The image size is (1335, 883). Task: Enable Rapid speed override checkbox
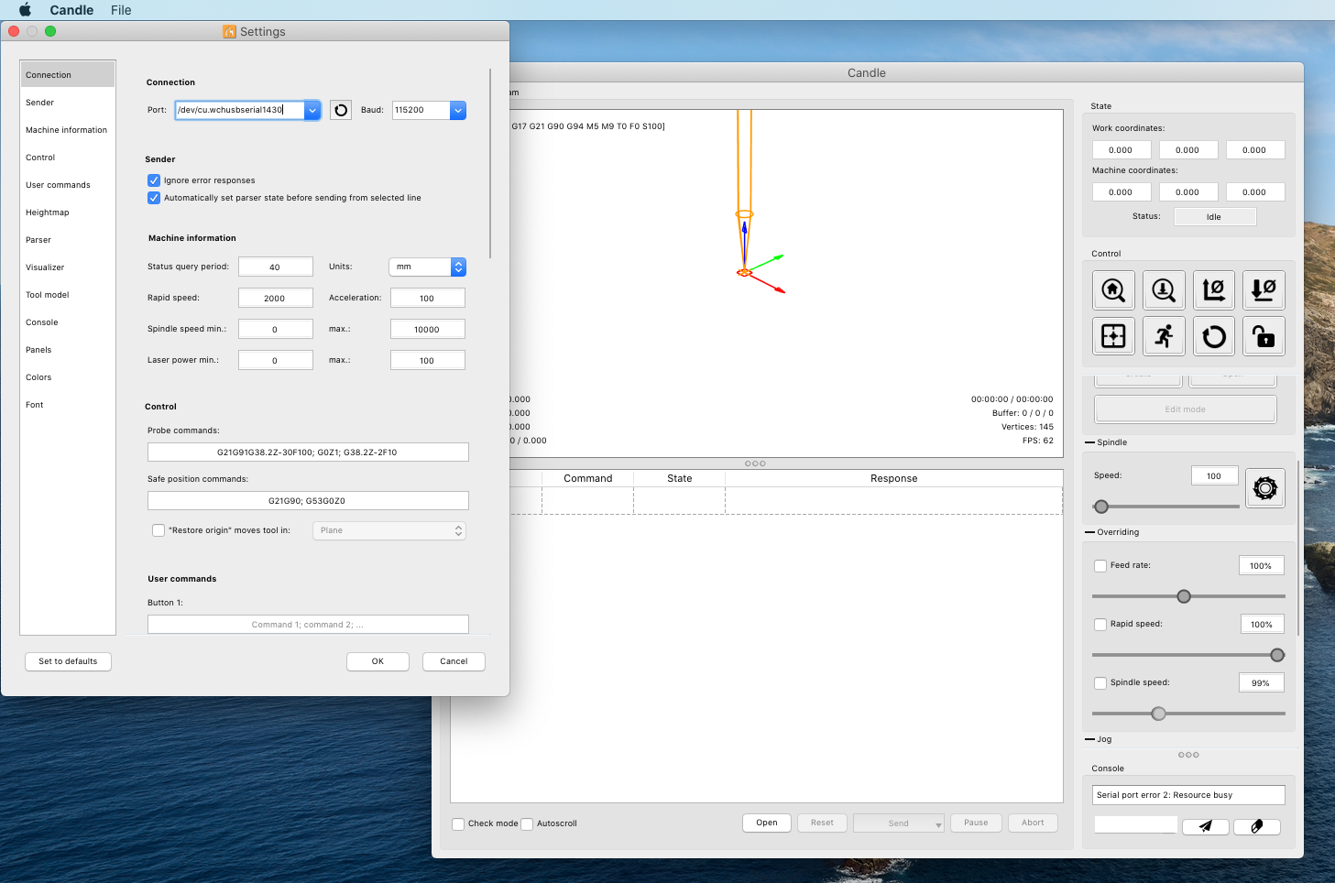coord(1100,625)
